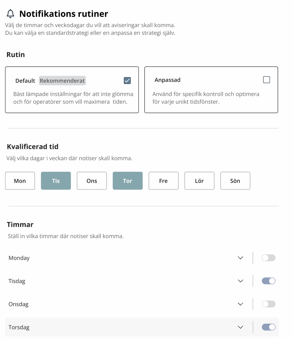
Task: Expand the Monday hours chevron
Action: tap(241, 258)
